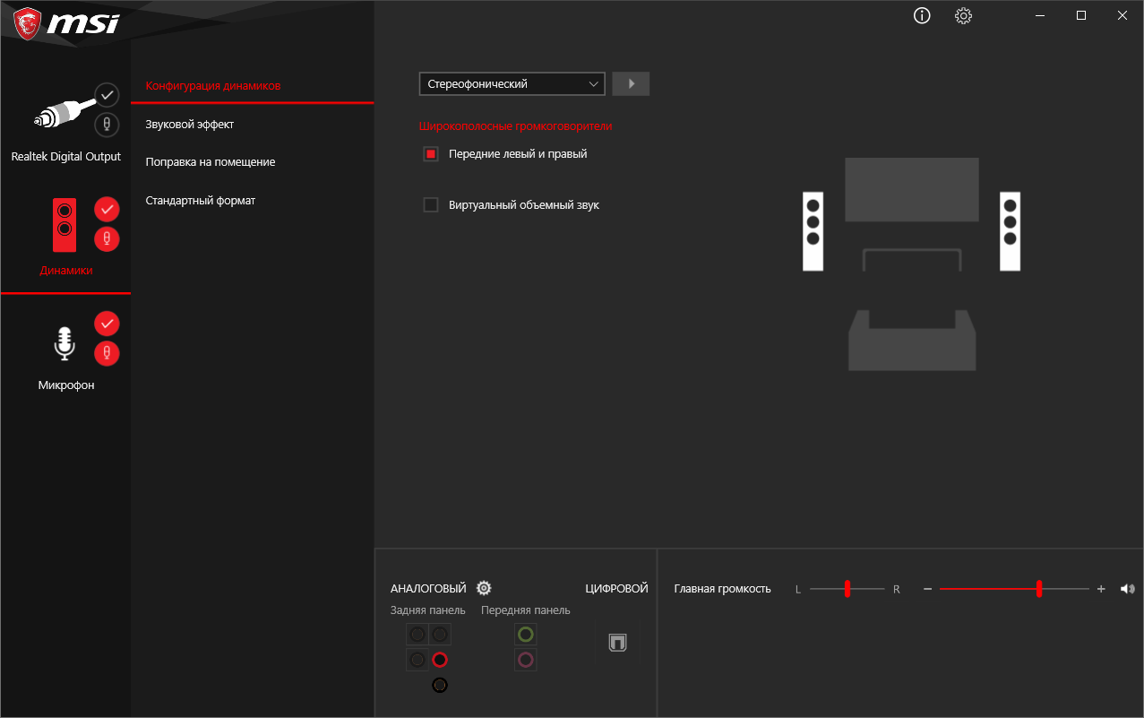Uncheck Передние левый и правый checkbox
This screenshot has height=718, width=1144.
[x=431, y=154]
